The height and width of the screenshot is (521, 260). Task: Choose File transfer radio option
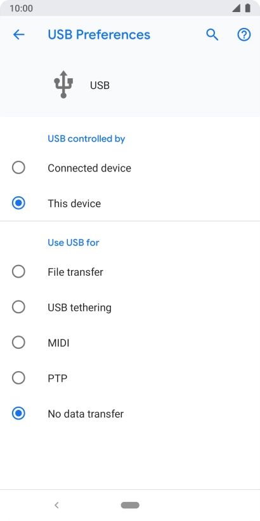18,272
